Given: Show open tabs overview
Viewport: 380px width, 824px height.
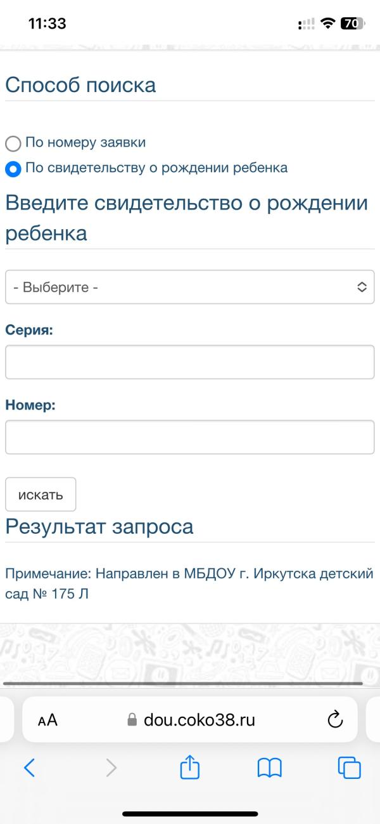Looking at the screenshot, I should click(349, 768).
